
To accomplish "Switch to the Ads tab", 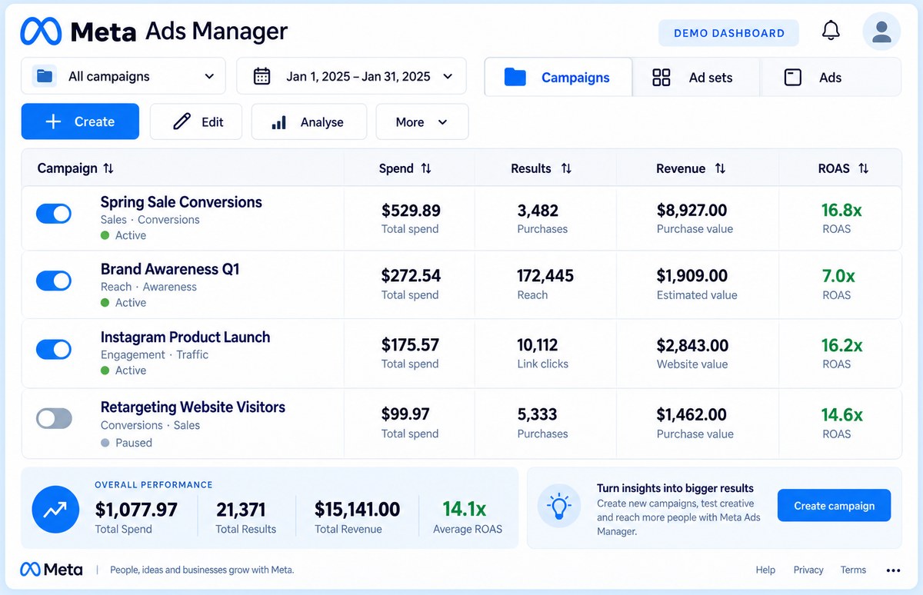I will [x=830, y=77].
